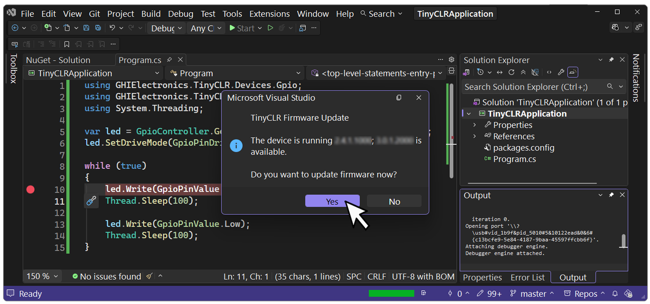This screenshot has width=650, height=304.
Task: Click the Sync with Active Document icon
Action: (500, 72)
